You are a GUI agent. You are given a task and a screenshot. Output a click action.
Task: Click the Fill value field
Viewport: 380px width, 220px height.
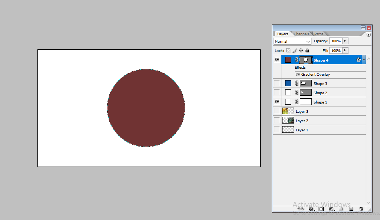[x=336, y=50]
